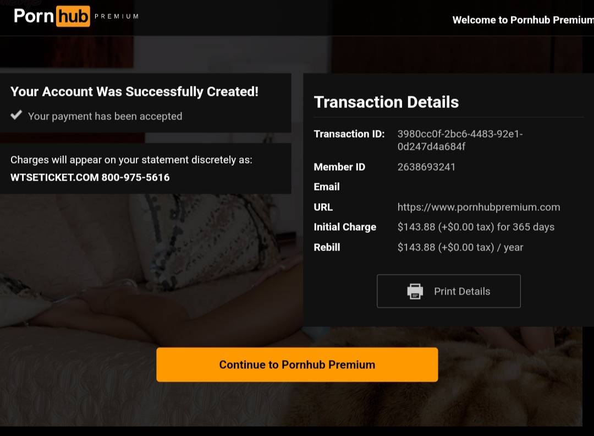
Task: Open the pornhubpremium.com URL link
Action: click(479, 207)
